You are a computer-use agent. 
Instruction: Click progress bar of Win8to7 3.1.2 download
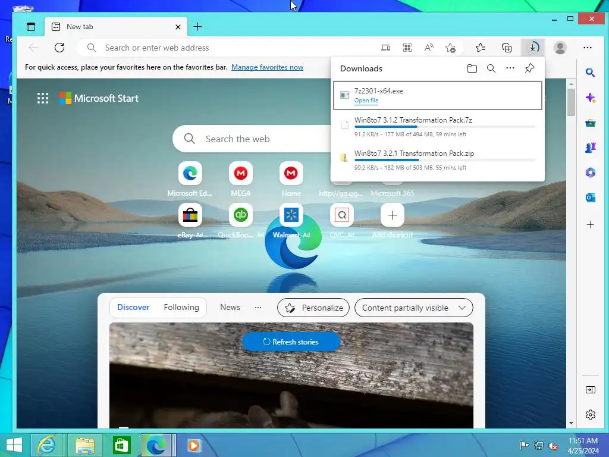pyautogui.click(x=445, y=127)
